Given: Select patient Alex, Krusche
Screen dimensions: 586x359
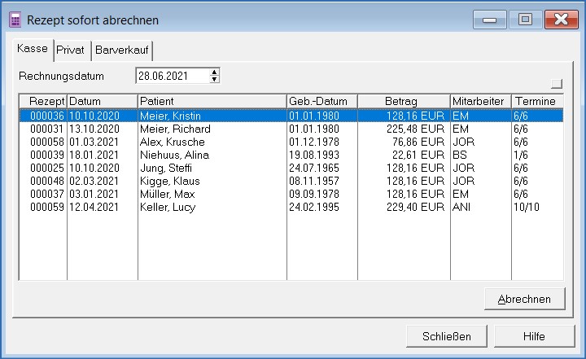Looking at the screenshot, I should click(x=173, y=142).
